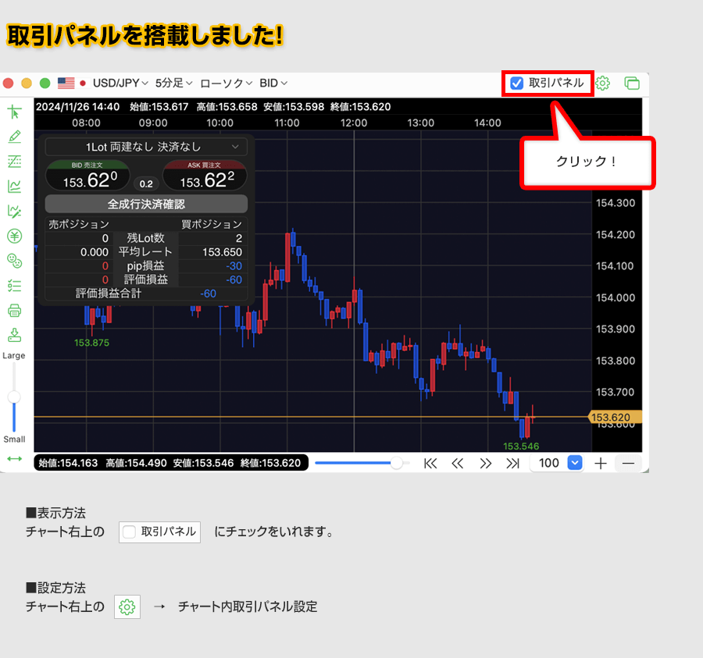This screenshot has height=658, width=703.
Task: Select the crosshair cursor tool
Action: click(14, 112)
